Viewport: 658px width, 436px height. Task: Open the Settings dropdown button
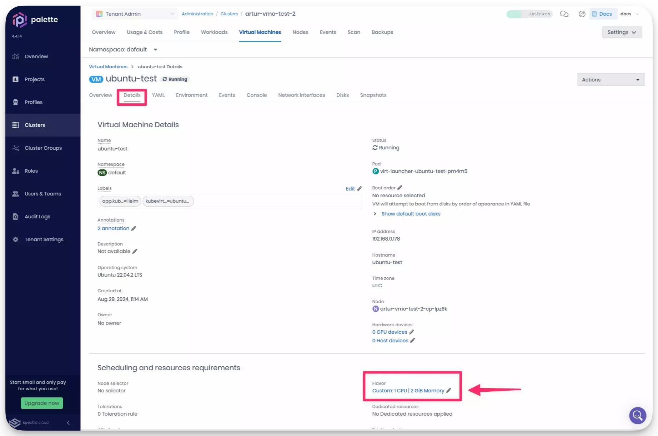tap(622, 32)
